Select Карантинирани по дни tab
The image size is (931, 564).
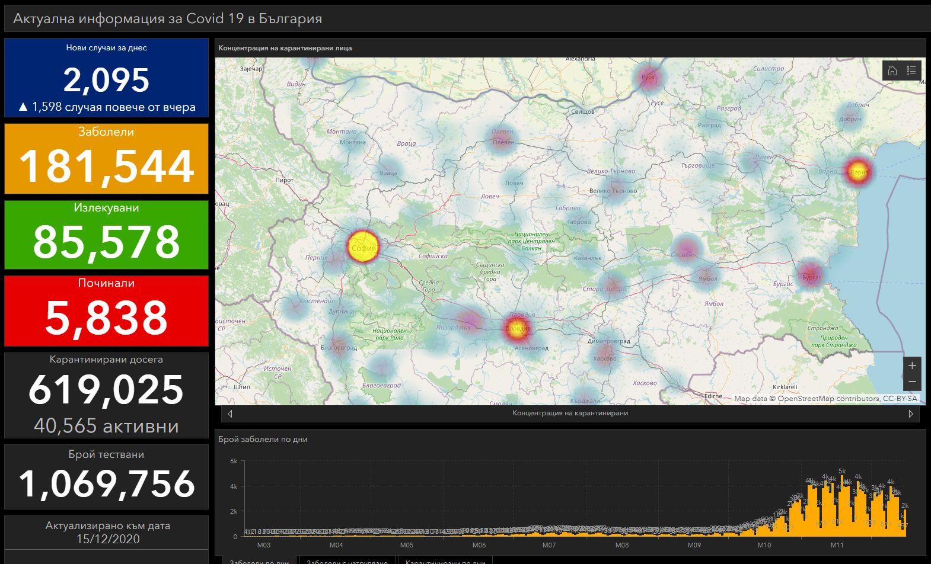[445, 560]
